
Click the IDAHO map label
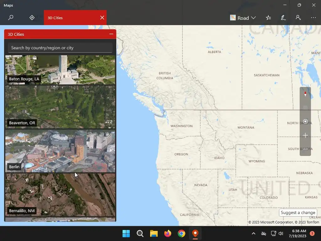[219, 158]
